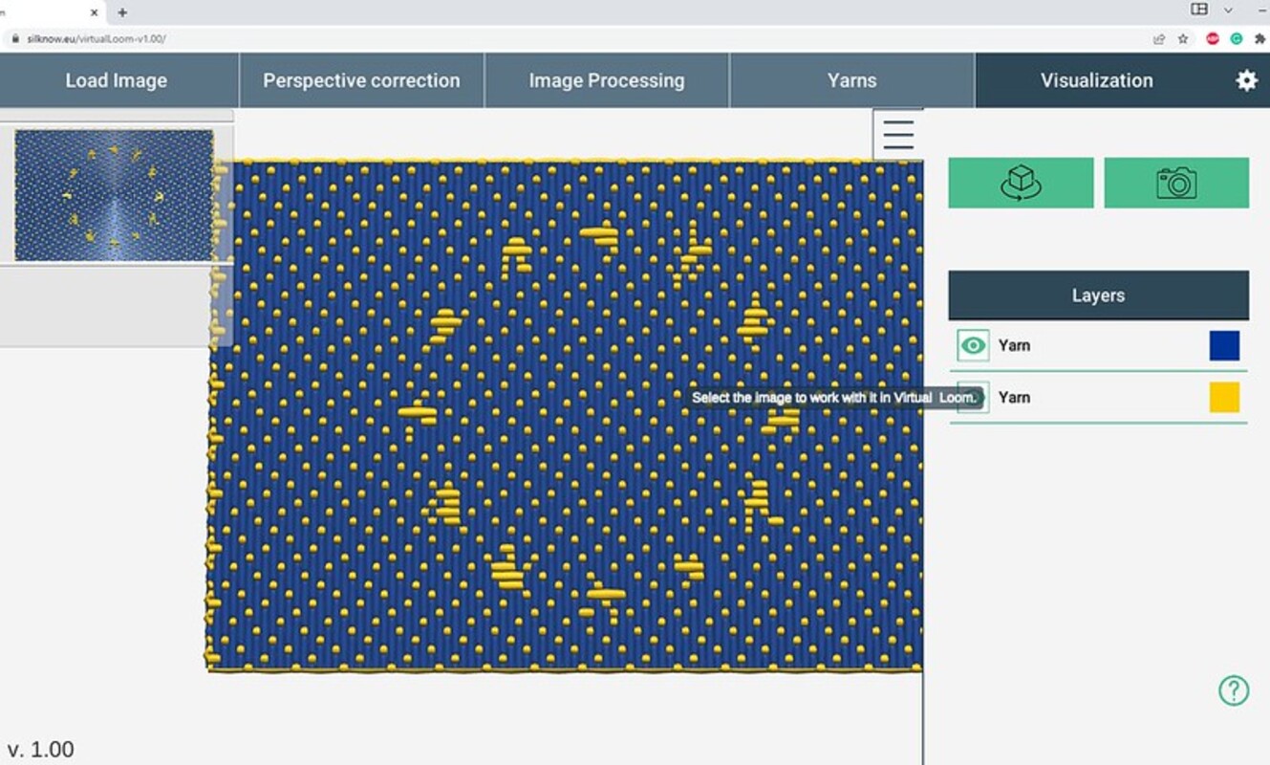Click the 3D rotate view cube button
The width and height of the screenshot is (1270, 765).
(1021, 183)
